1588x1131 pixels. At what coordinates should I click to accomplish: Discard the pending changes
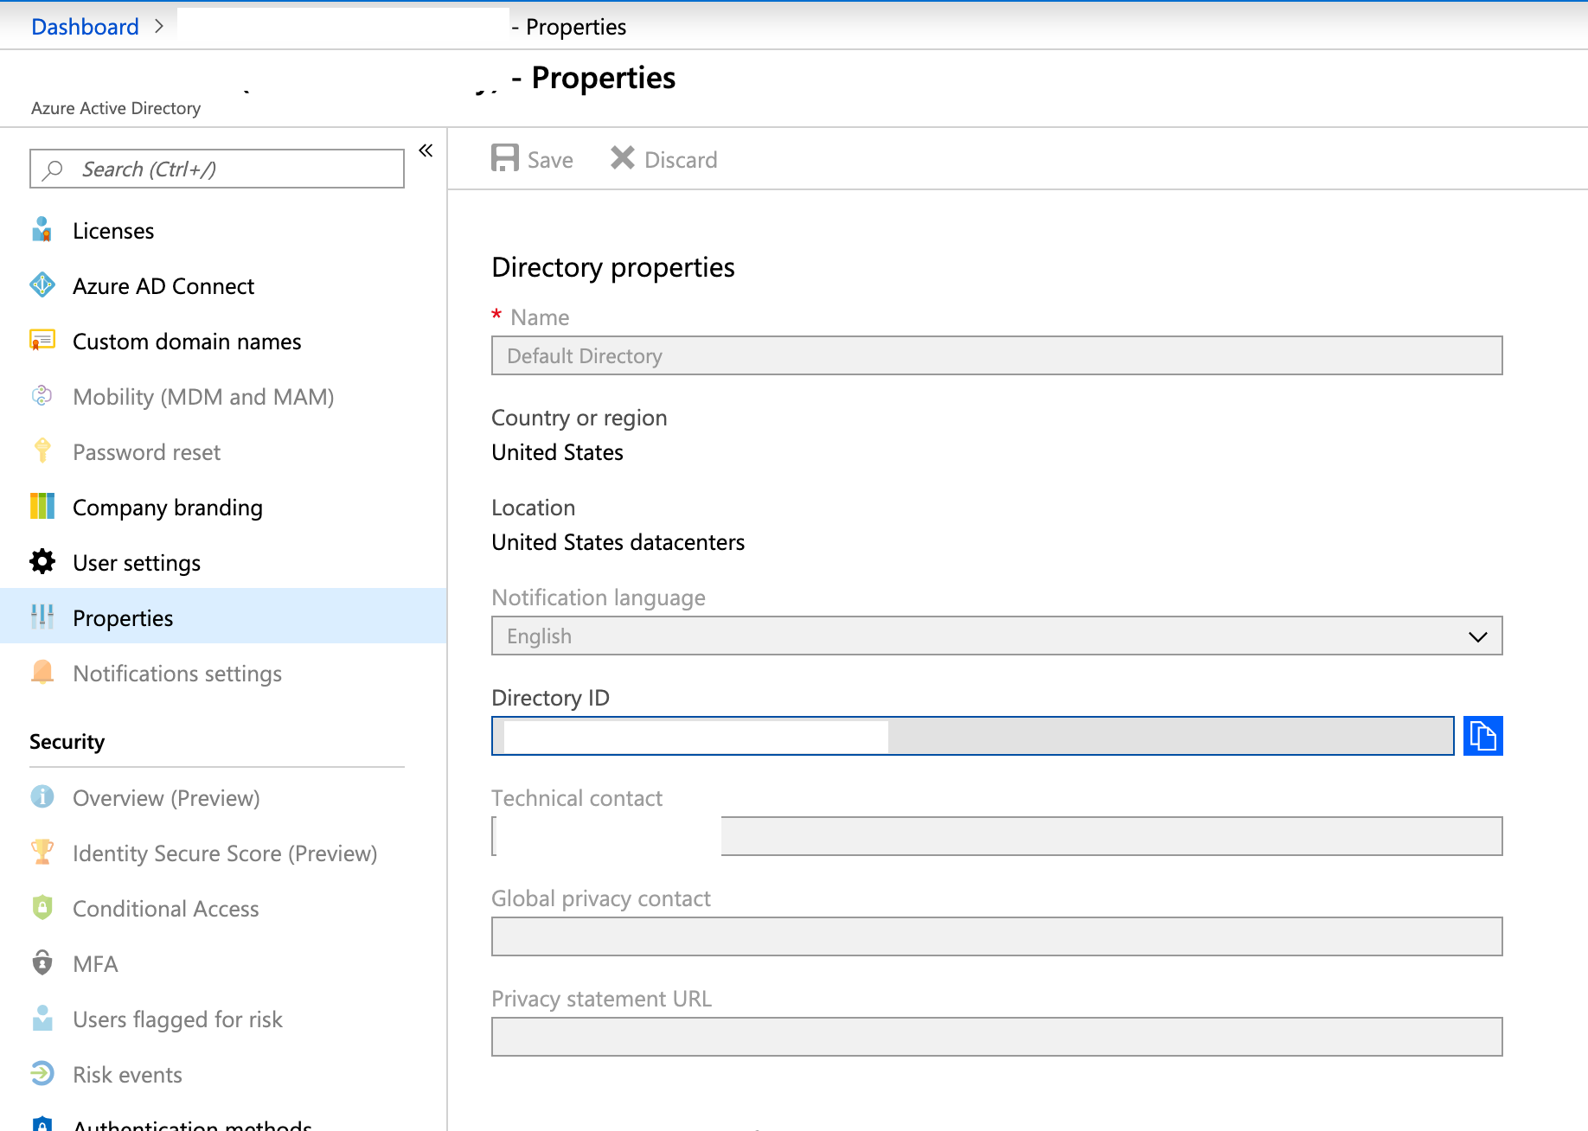663,158
